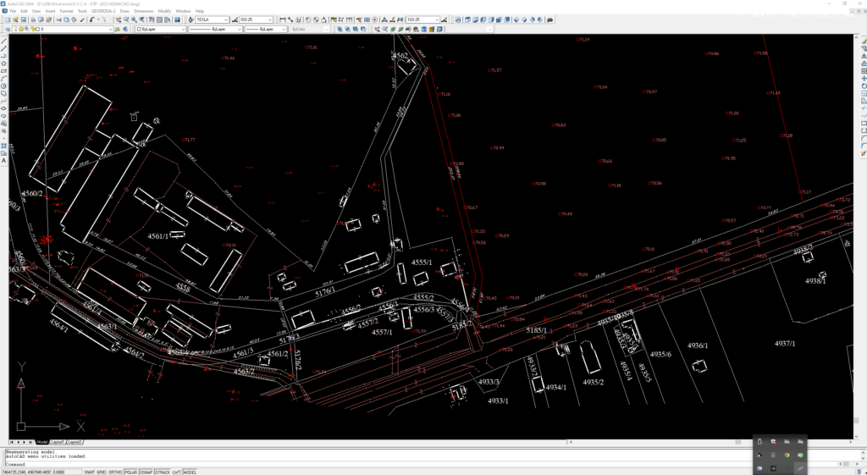This screenshot has height=475, width=867.
Task: Click the MODEL button in status bar
Action: 190,472
